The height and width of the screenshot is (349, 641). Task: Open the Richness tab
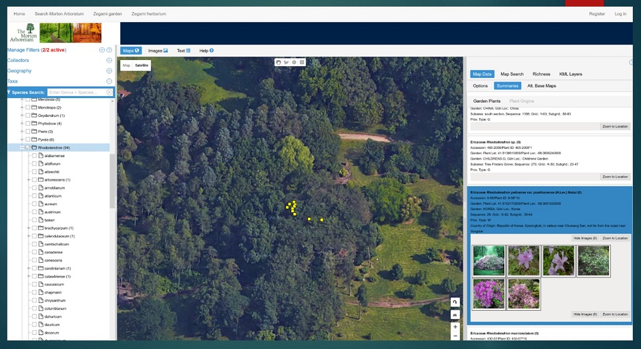click(x=542, y=74)
